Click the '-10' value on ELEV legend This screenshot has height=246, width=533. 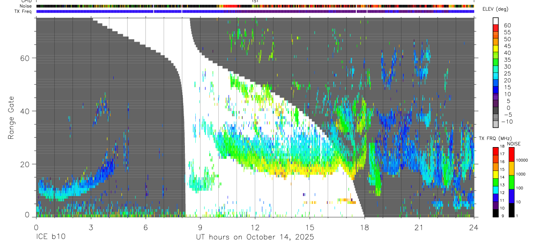[x=507, y=121]
